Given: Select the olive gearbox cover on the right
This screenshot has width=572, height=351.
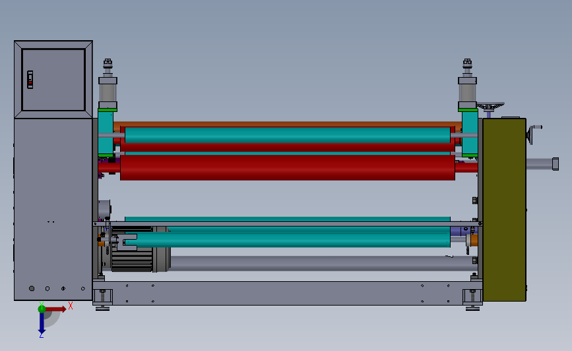Looking at the screenshot, I should click(x=504, y=209).
